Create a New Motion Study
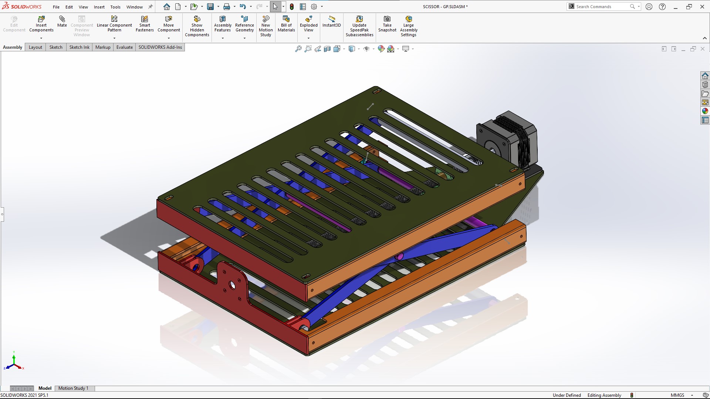The width and height of the screenshot is (710, 399). pos(266,26)
